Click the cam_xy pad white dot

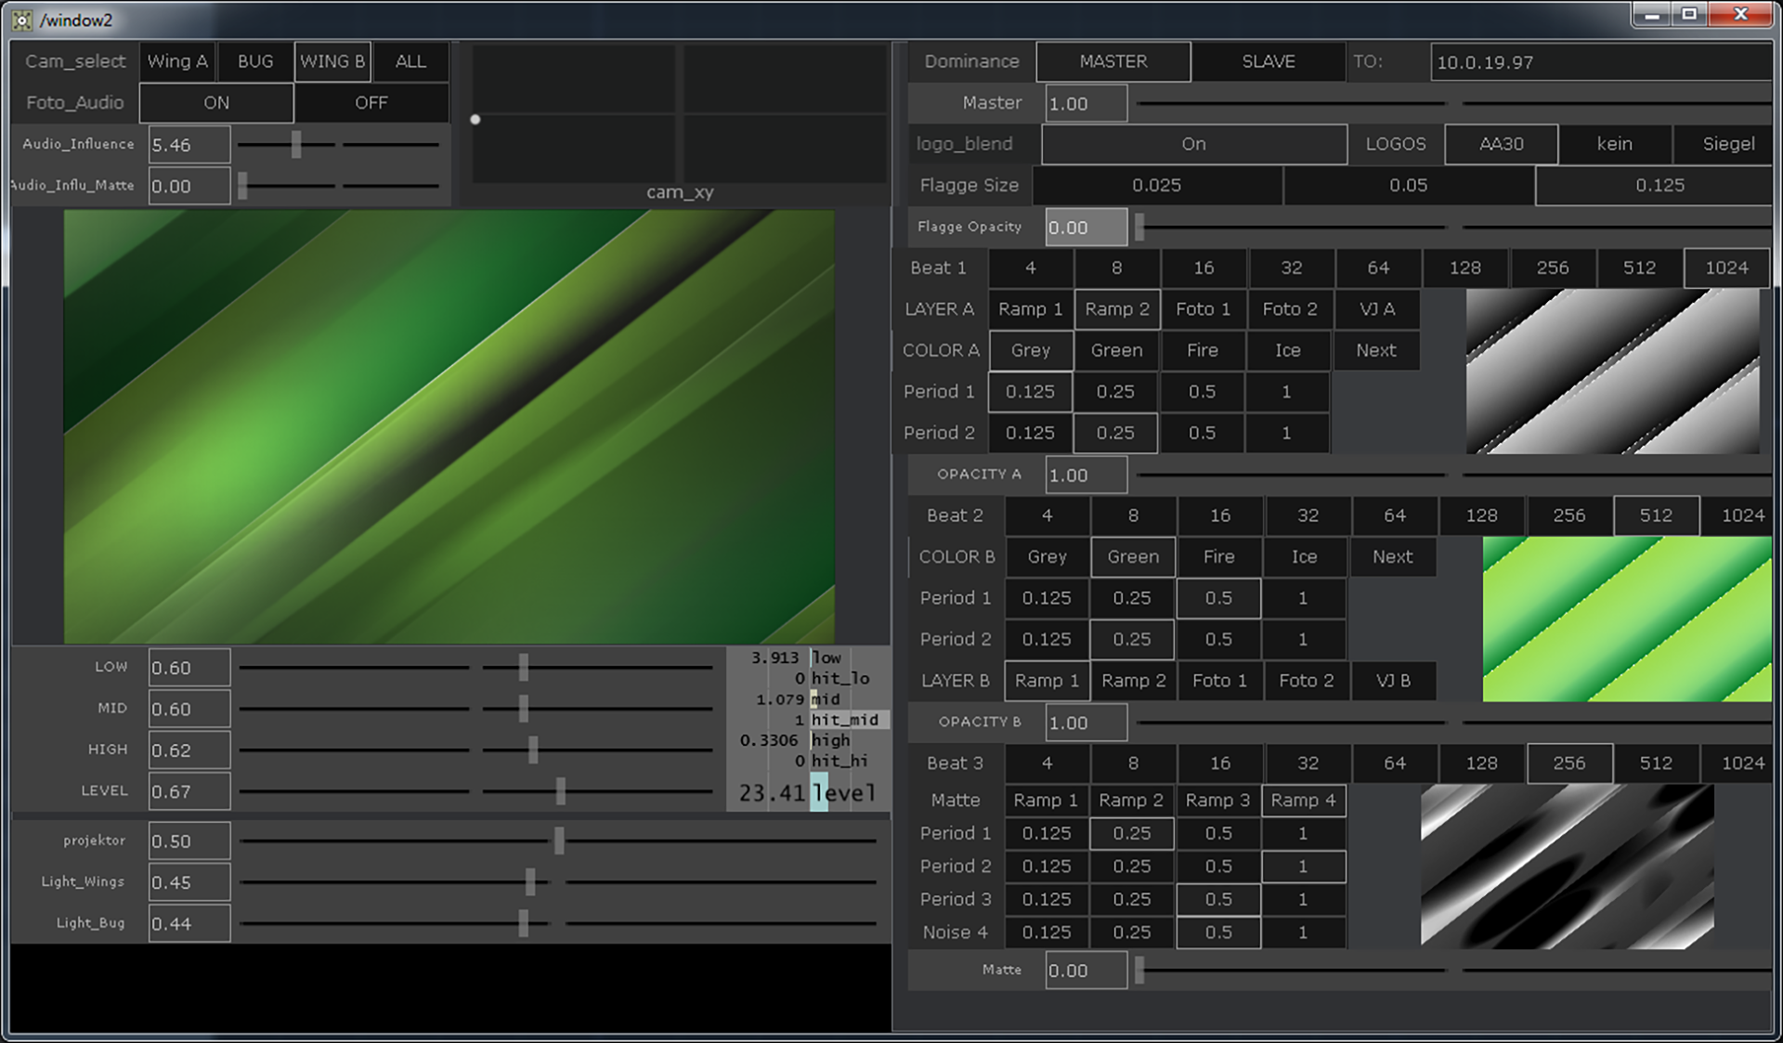(x=475, y=119)
